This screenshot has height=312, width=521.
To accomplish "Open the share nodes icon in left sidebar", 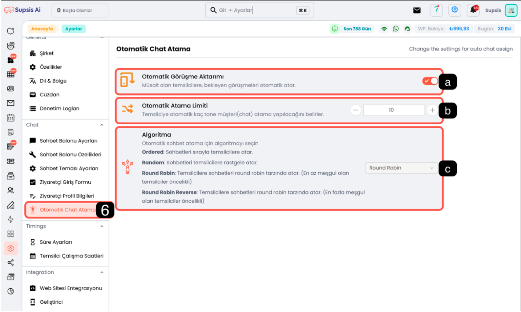I will click(11, 263).
